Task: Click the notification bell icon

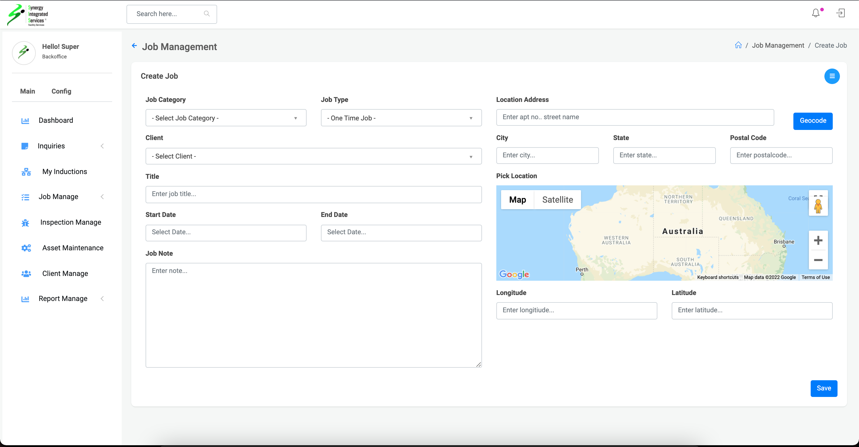Action: 816,13
